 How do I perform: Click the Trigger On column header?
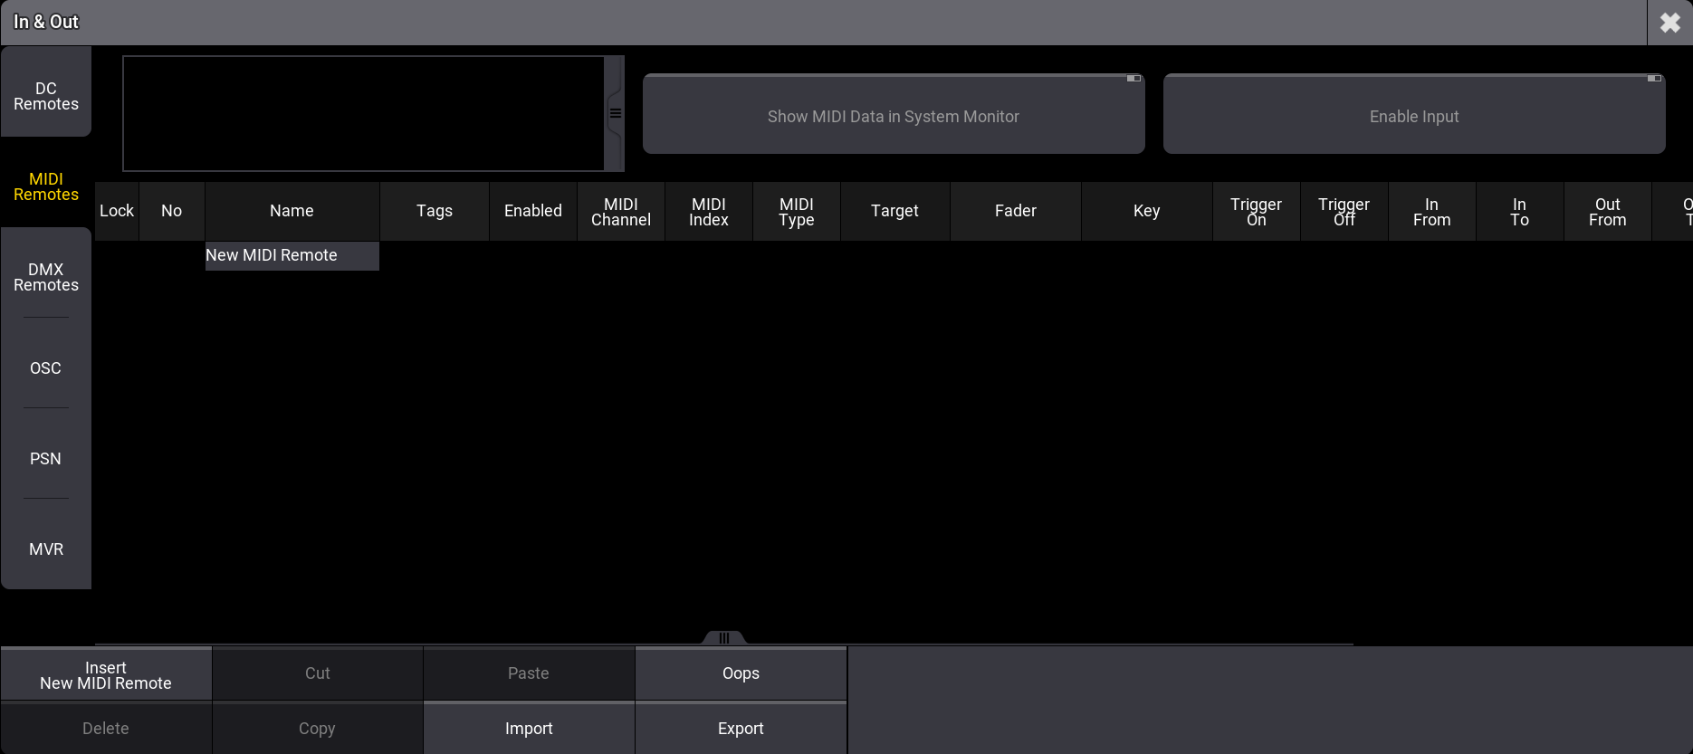click(x=1256, y=212)
